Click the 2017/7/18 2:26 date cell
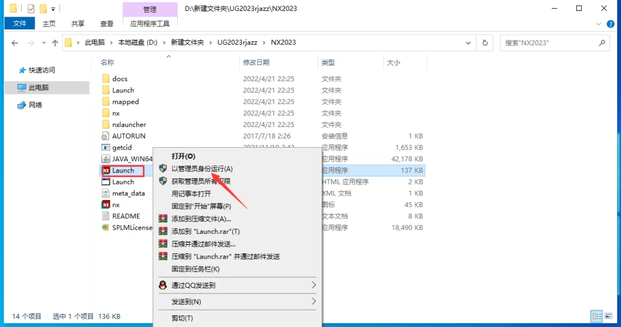The height and width of the screenshot is (327, 621). point(267,136)
